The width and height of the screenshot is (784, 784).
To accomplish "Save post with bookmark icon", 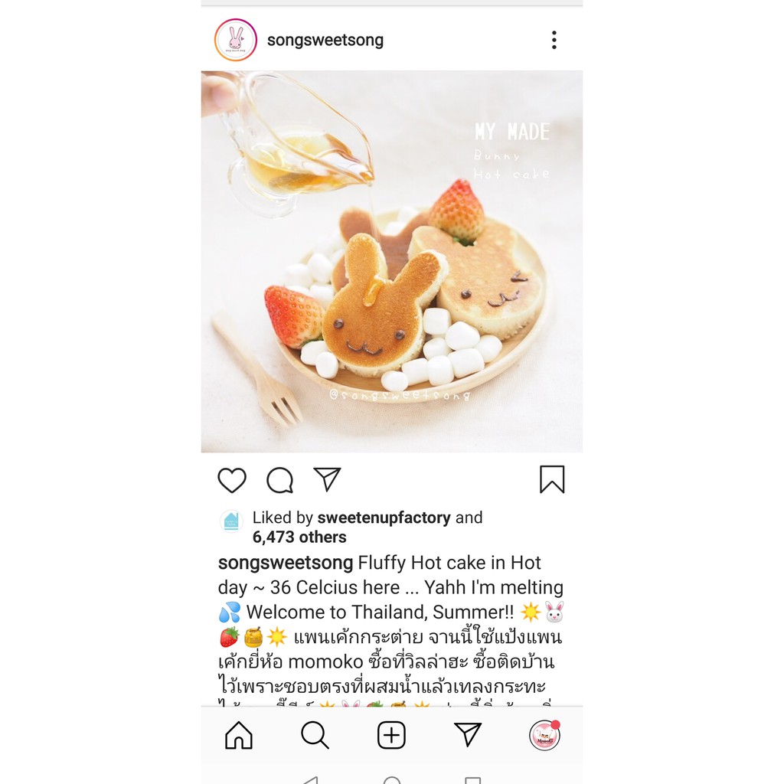I will pyautogui.click(x=552, y=479).
